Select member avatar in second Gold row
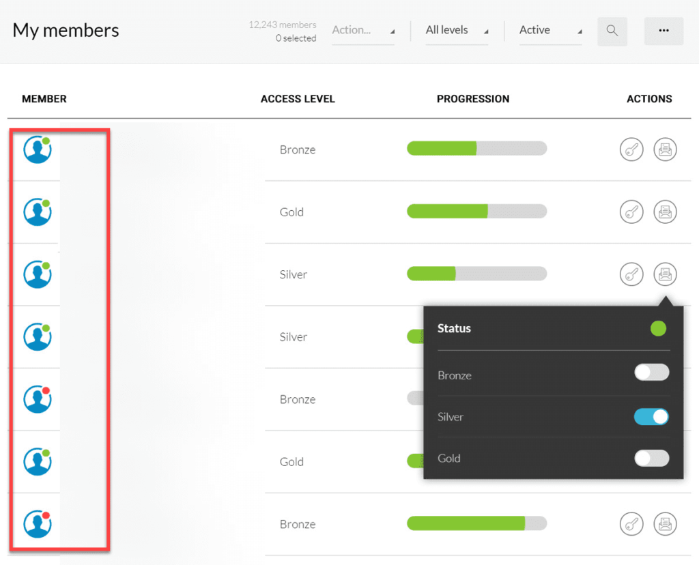This screenshot has height=565, width=699. click(38, 462)
